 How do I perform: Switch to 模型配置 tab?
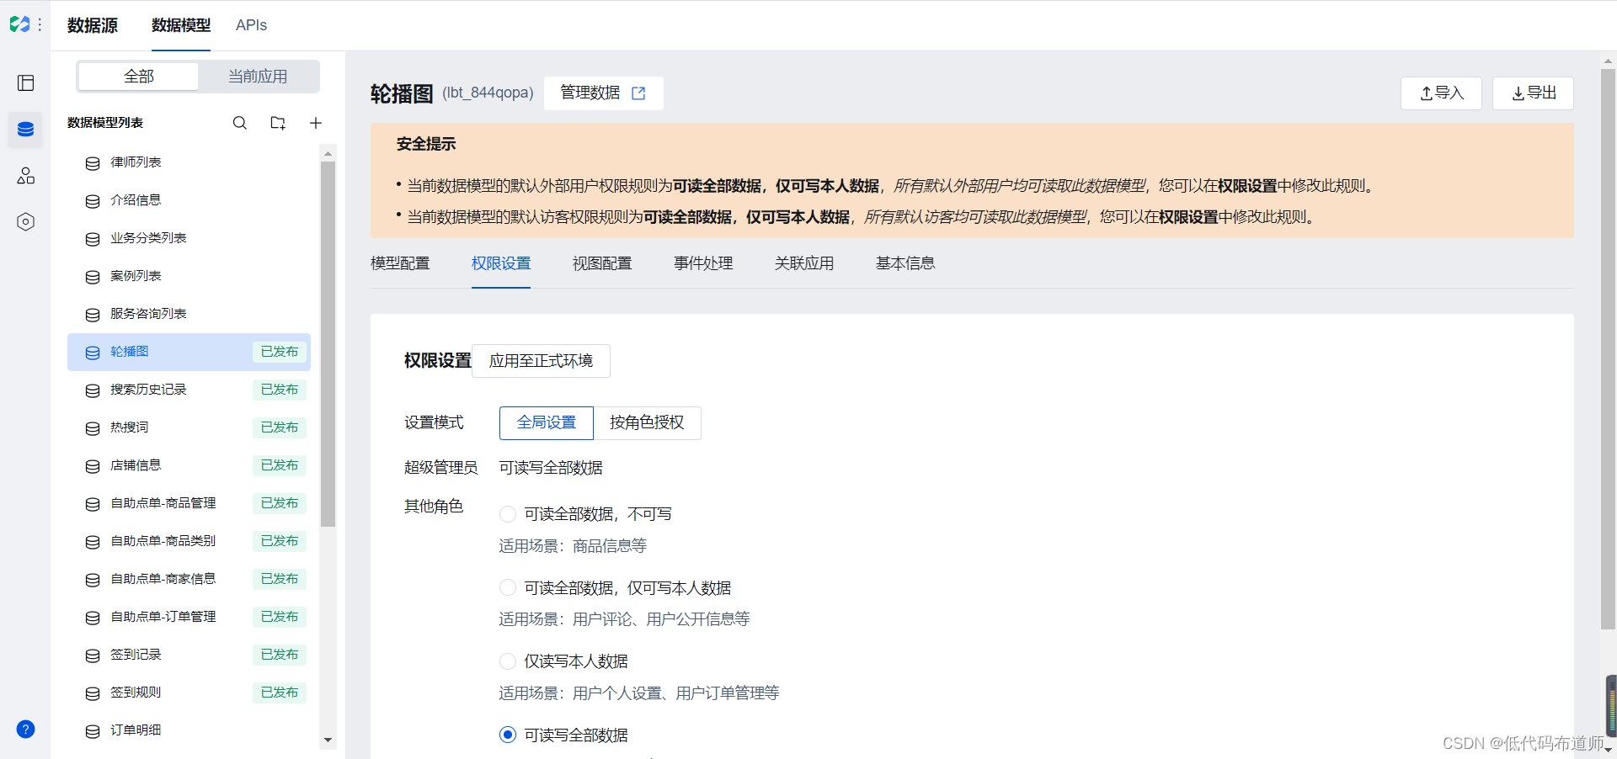400,263
